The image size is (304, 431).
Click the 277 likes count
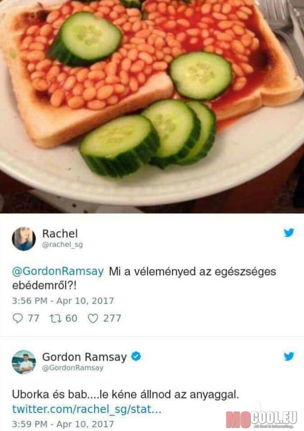click(112, 318)
